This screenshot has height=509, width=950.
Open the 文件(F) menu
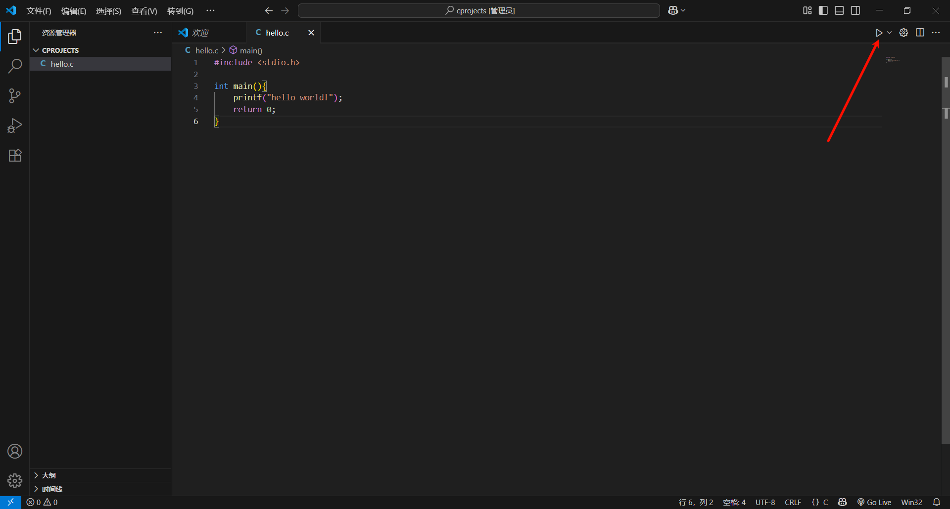point(39,11)
